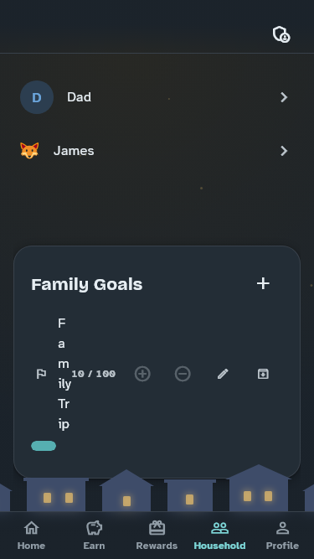Image resolution: width=314 pixels, height=559 pixels.
Task: Open the Home tab
Action: pos(31,536)
